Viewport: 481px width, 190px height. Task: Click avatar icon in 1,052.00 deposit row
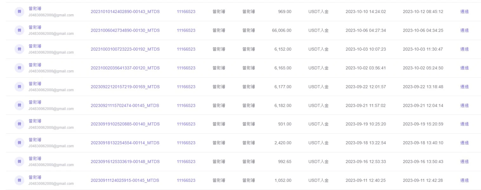[x=19, y=180]
